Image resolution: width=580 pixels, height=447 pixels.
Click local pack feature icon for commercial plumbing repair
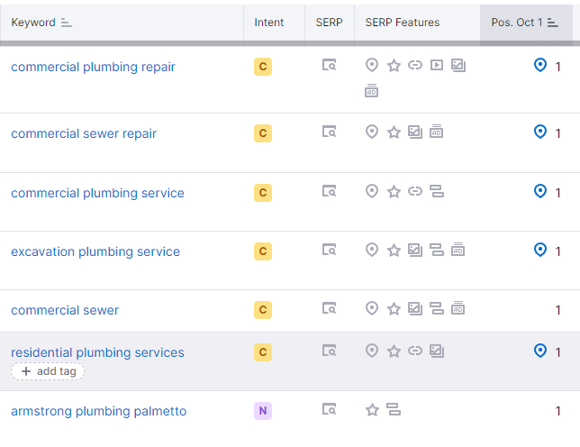click(372, 65)
